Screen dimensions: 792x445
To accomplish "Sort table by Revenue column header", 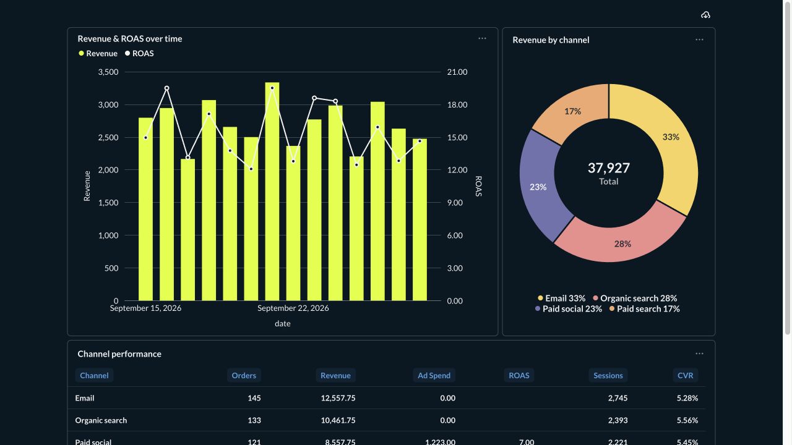I will 335,375.
